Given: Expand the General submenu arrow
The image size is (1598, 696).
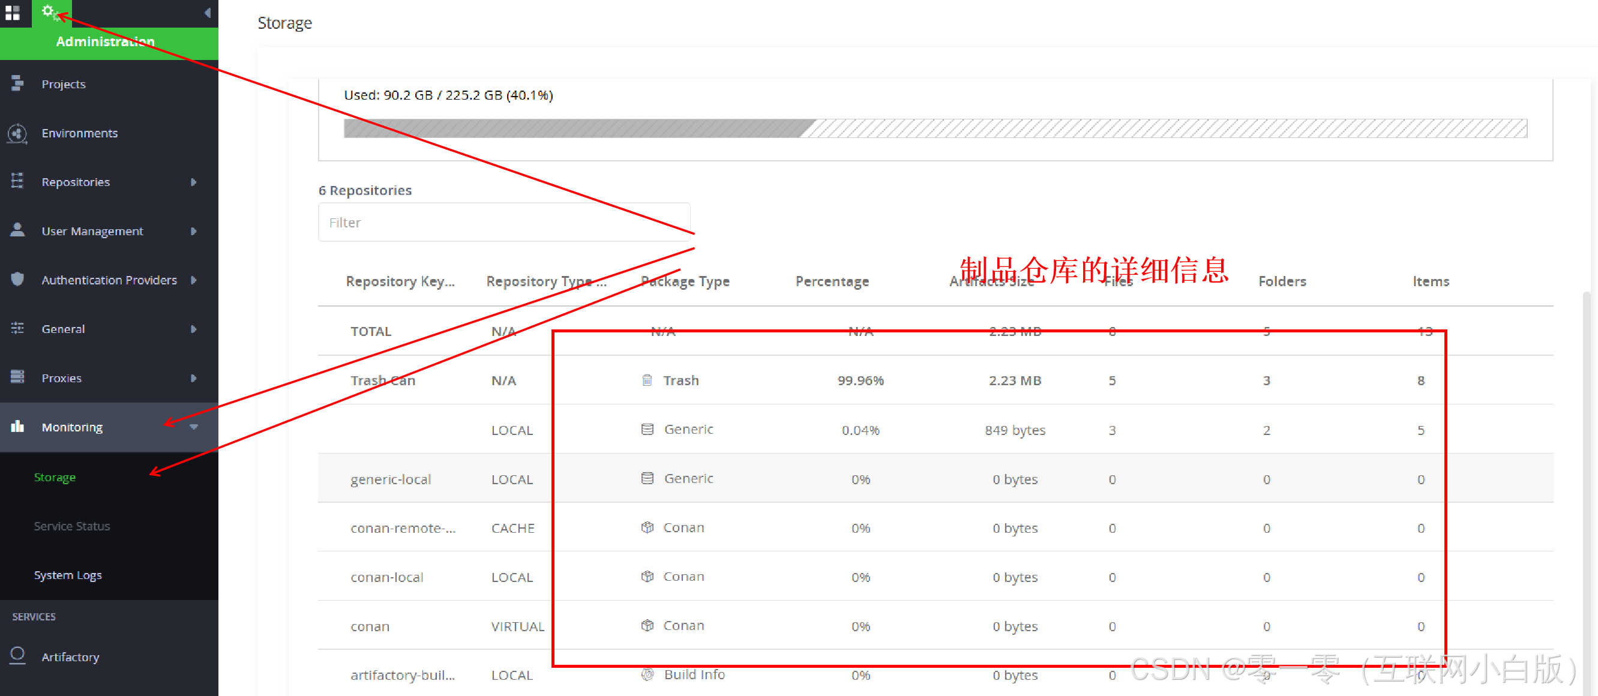Looking at the screenshot, I should [x=194, y=329].
